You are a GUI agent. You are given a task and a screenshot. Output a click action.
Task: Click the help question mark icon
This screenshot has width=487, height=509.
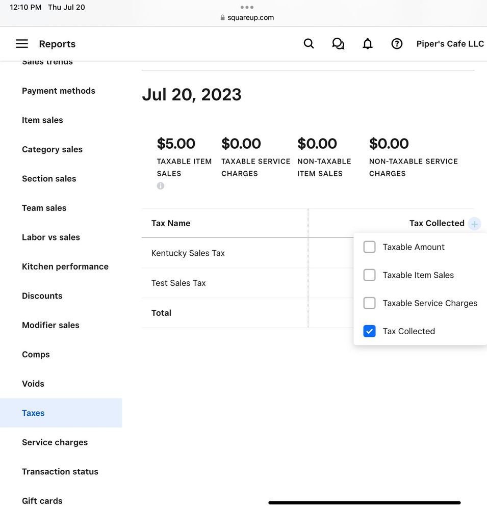[x=397, y=44]
